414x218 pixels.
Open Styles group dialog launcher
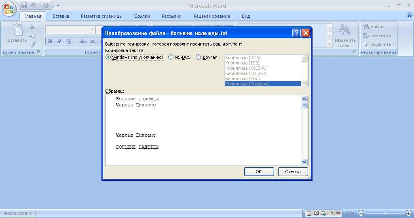355,52
